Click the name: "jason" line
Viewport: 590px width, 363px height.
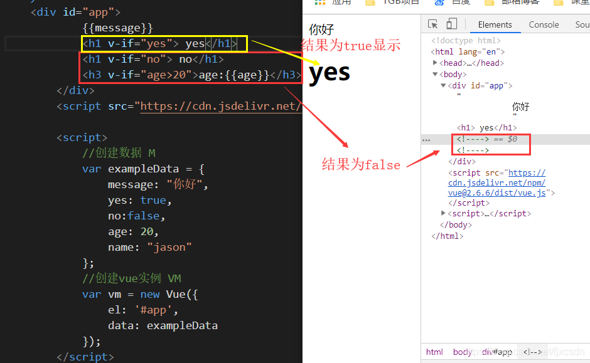point(150,247)
